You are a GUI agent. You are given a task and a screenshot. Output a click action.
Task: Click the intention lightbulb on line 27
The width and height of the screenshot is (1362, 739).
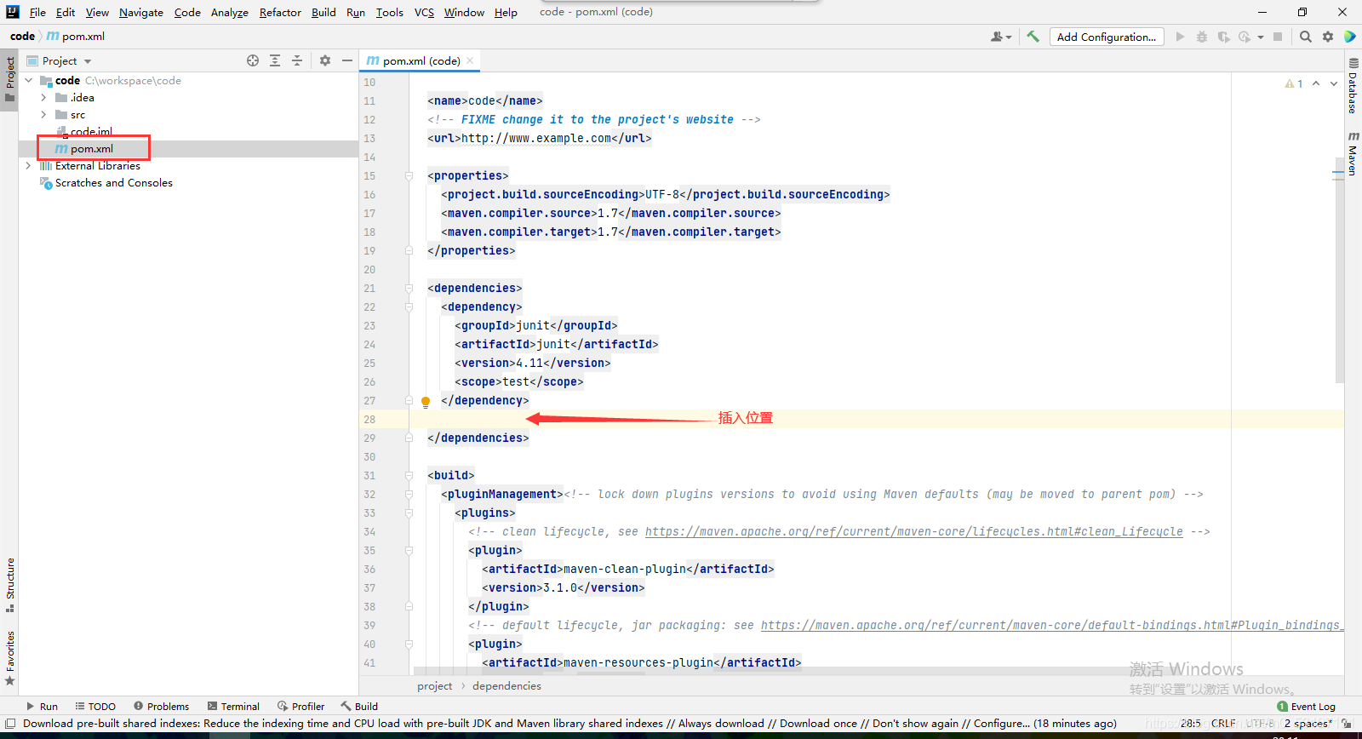[426, 401]
